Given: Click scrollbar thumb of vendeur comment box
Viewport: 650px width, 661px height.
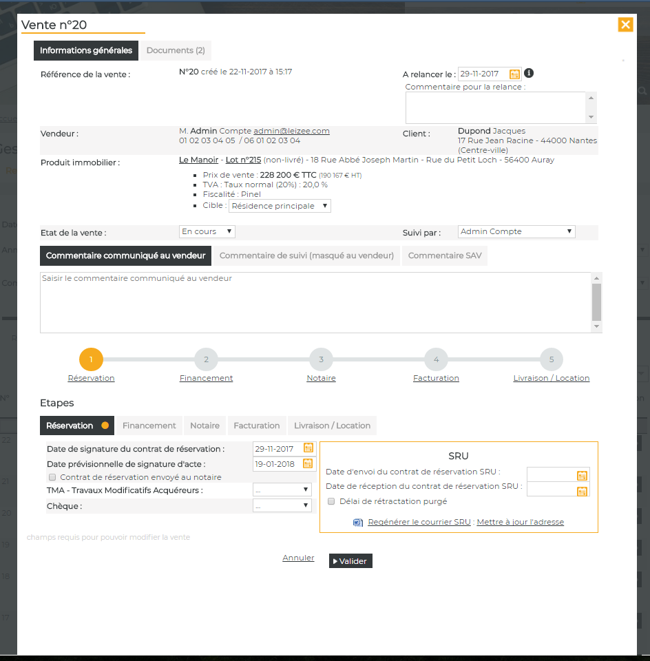Looking at the screenshot, I should point(596,302).
